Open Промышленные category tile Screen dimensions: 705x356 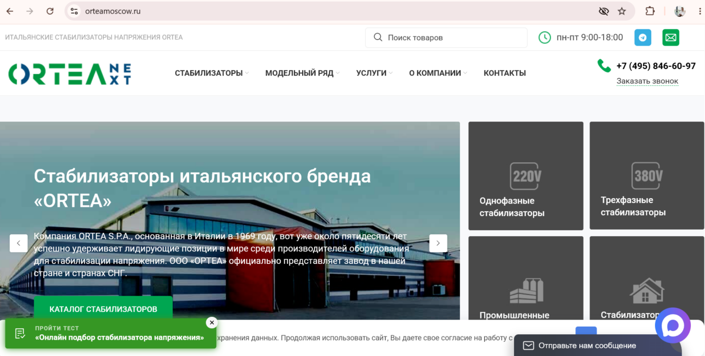(525, 278)
